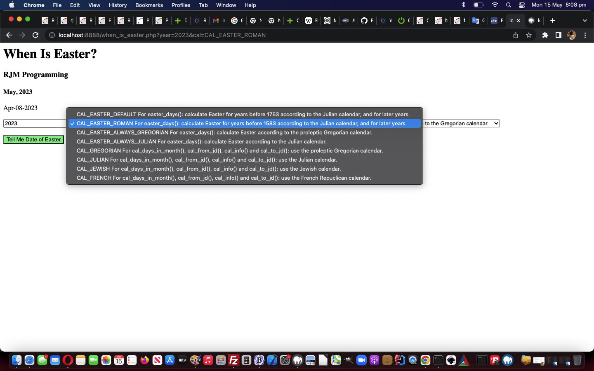Choose CAL_EASTER_ALWAYS_GREGORIAN from the list
594x371 pixels.
(x=224, y=132)
